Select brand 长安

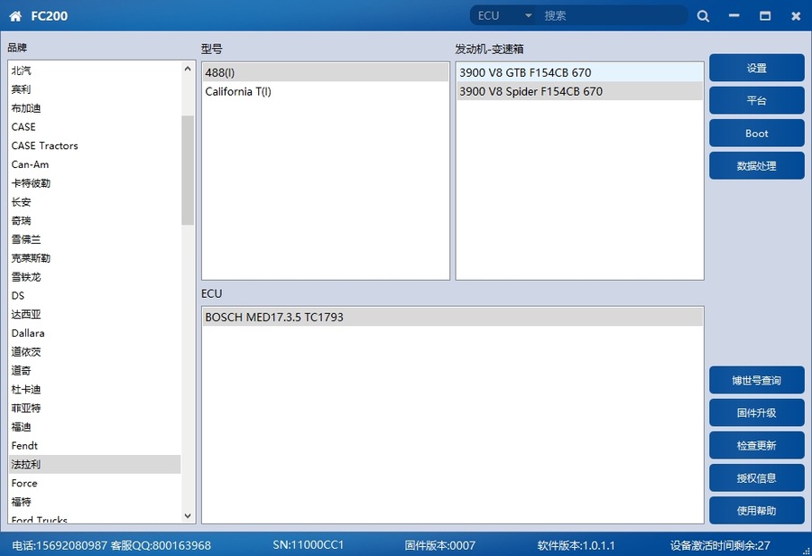(x=95, y=201)
